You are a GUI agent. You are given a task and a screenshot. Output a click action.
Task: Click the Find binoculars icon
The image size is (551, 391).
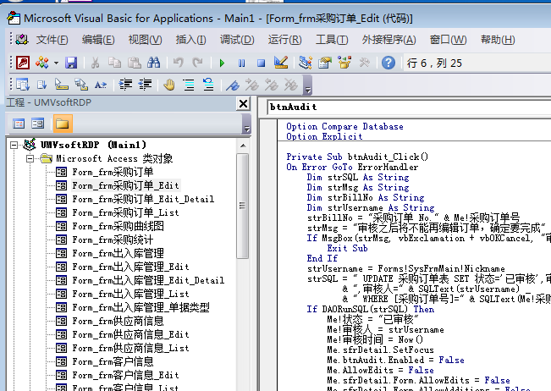pos(153,63)
